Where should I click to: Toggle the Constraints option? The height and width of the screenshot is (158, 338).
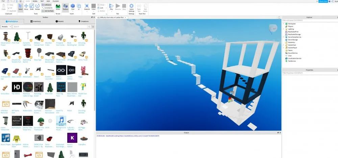coord(47,8)
